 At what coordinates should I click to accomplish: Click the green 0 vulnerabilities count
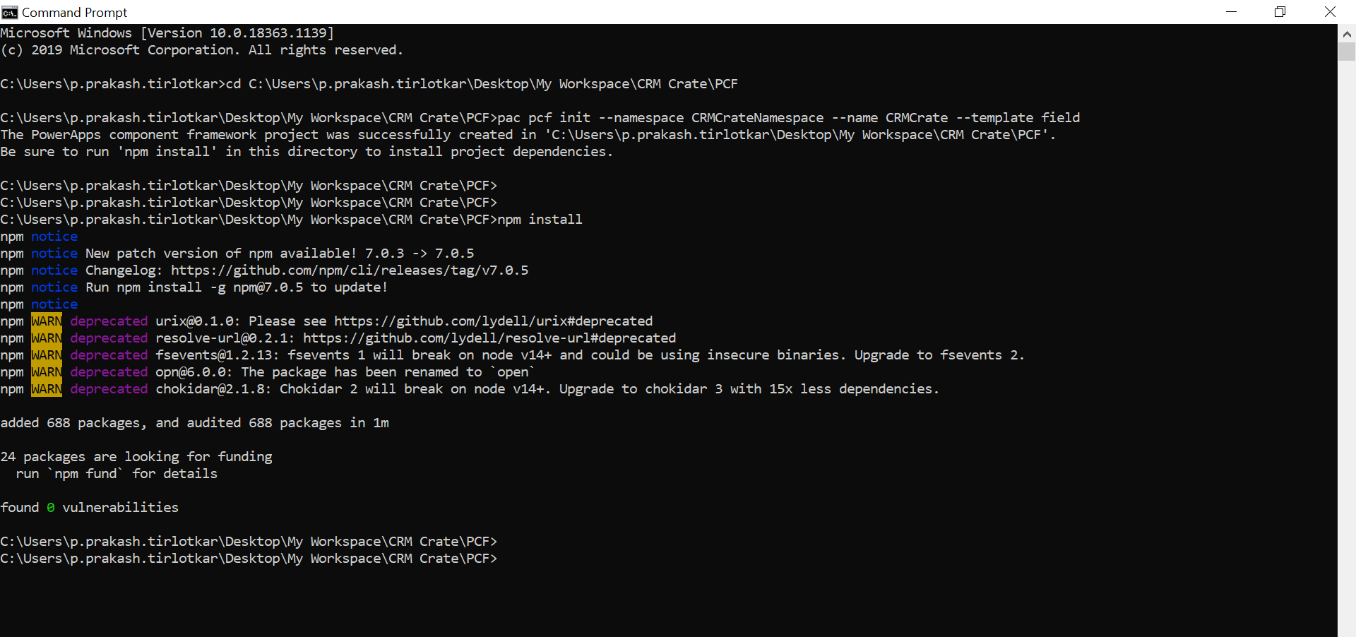51,508
